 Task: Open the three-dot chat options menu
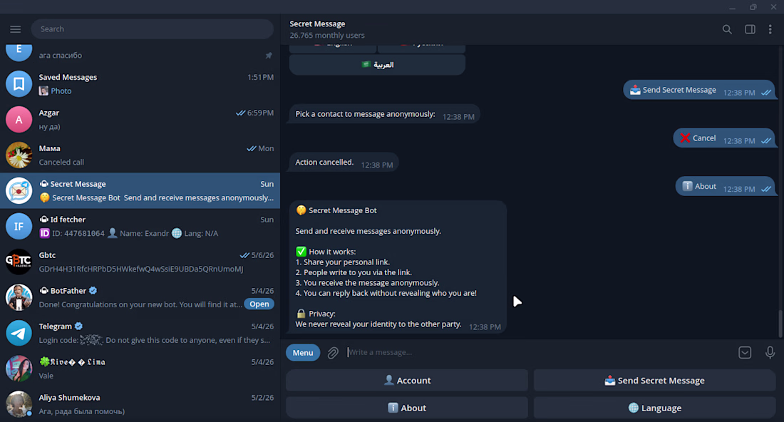[770, 29]
